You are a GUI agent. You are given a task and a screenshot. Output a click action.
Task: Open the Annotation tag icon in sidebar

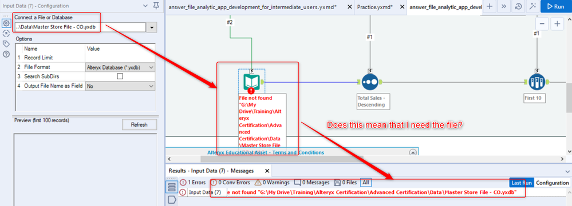click(x=6, y=44)
